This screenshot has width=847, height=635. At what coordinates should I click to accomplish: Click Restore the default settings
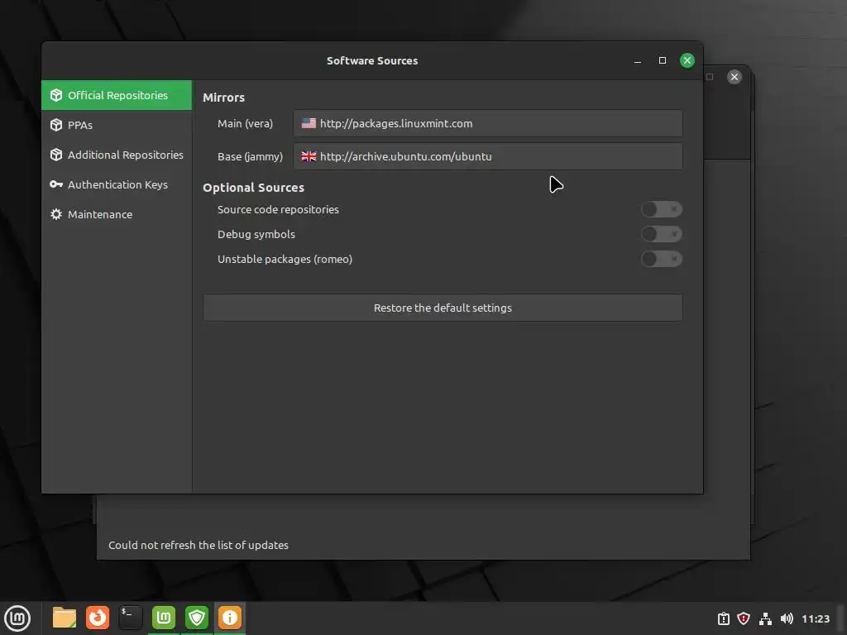(x=443, y=308)
